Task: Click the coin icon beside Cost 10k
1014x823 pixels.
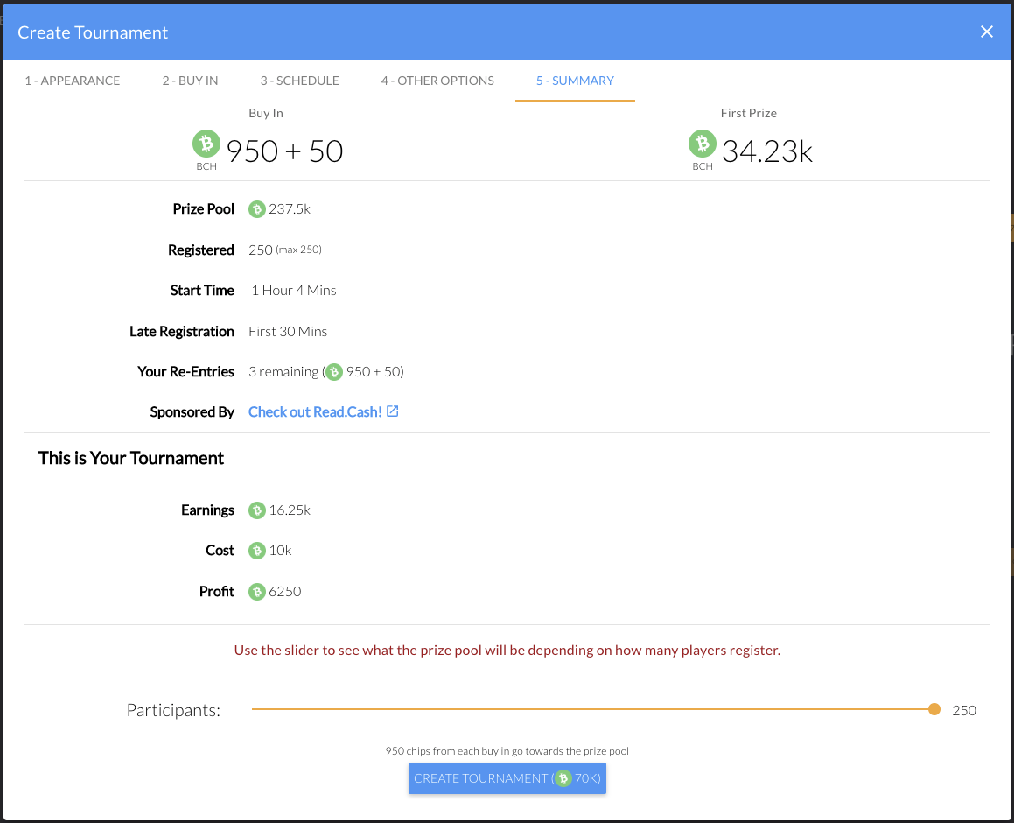Action: pyautogui.click(x=256, y=551)
